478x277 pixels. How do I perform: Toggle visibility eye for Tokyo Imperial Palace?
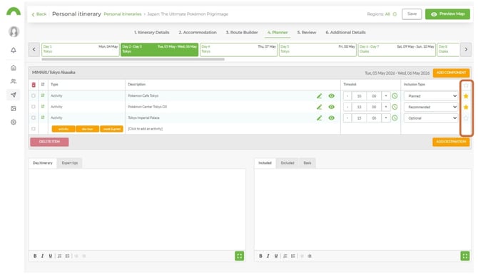[331, 117]
